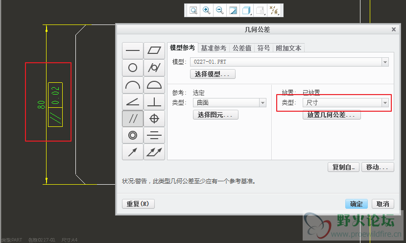Confirm with the 确定 button
The height and width of the screenshot is (243, 406).
(x=356, y=204)
